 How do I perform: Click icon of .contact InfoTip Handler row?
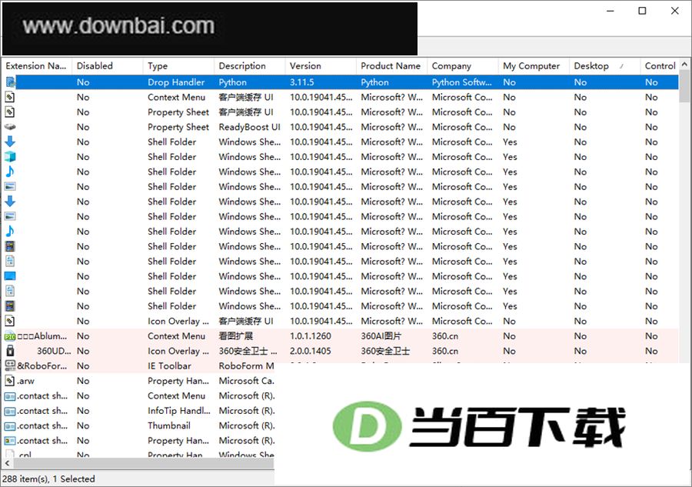pos(10,411)
